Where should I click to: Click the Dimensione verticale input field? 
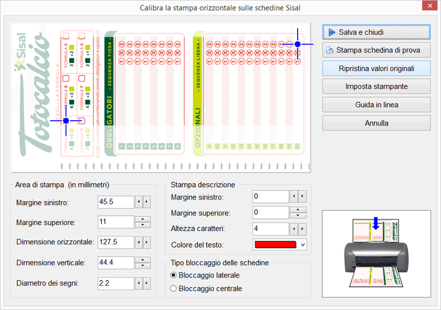click(116, 263)
